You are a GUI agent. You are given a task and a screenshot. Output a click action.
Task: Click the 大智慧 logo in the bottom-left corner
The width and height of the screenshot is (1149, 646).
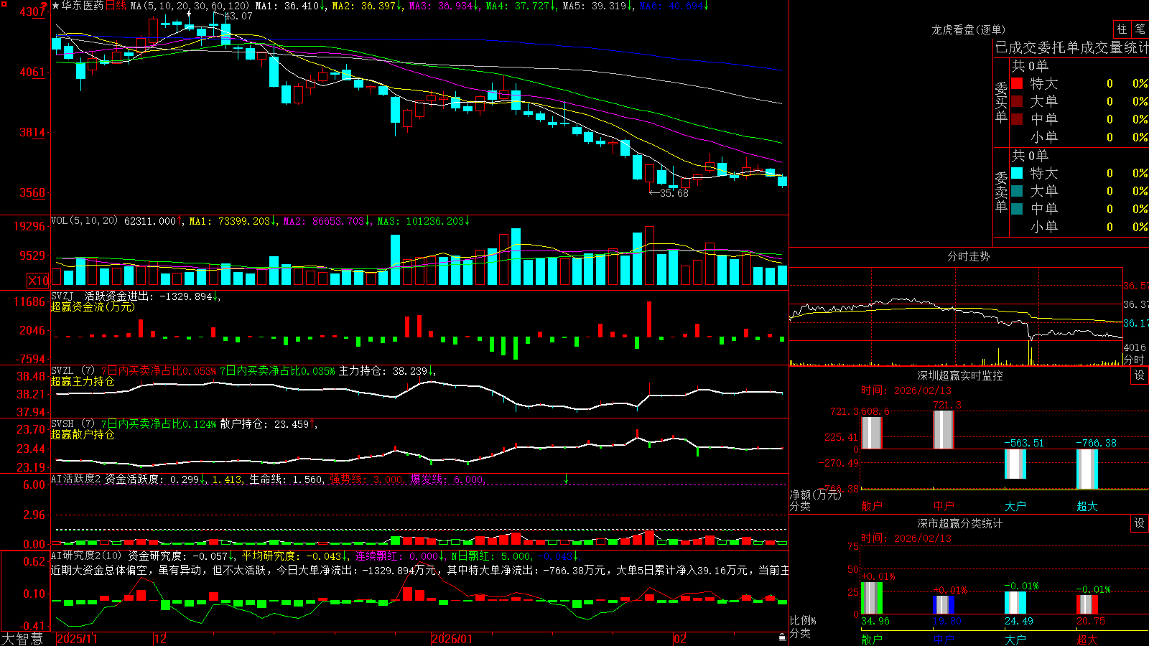pos(22,639)
